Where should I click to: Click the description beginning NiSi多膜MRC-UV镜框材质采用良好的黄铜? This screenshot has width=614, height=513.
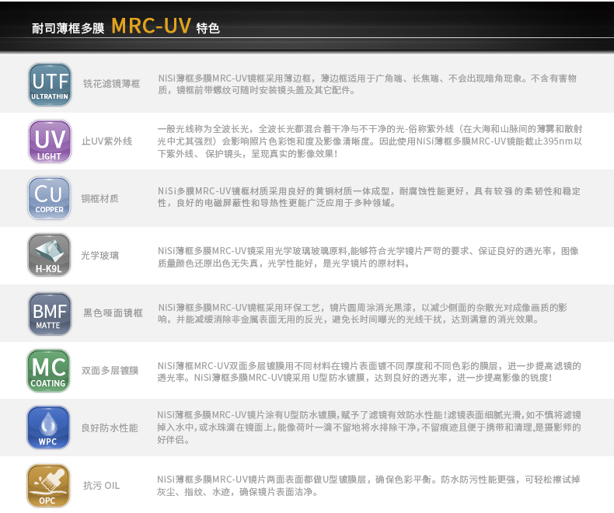click(x=369, y=197)
